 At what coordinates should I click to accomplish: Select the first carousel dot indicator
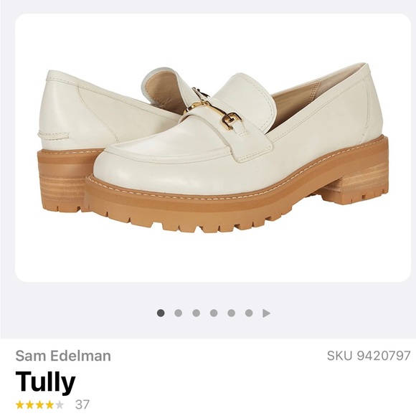point(161,313)
